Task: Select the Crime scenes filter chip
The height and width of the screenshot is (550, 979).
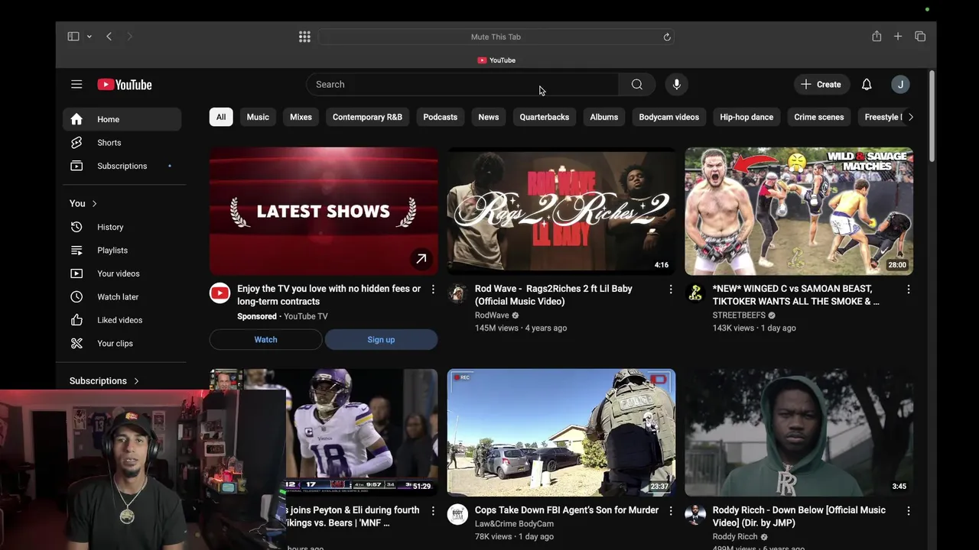Action: click(x=819, y=117)
